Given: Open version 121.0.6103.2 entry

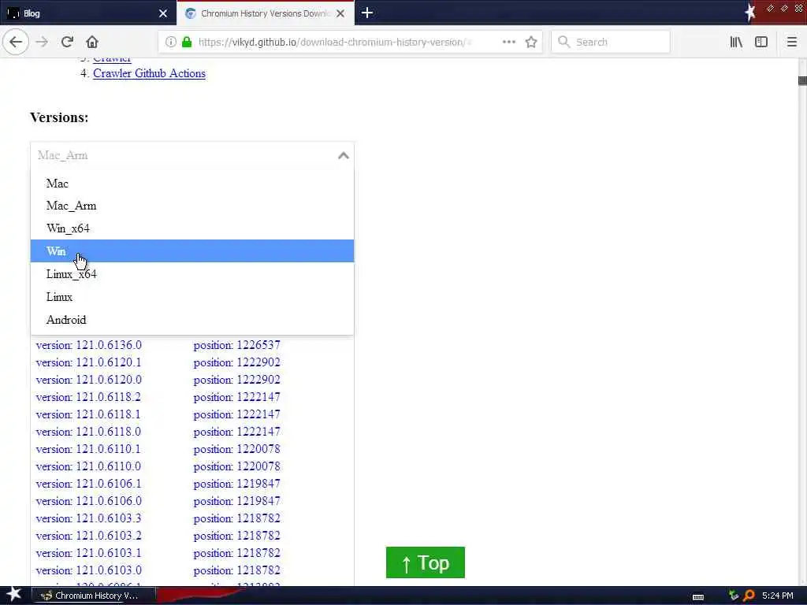Looking at the screenshot, I should 88,536.
